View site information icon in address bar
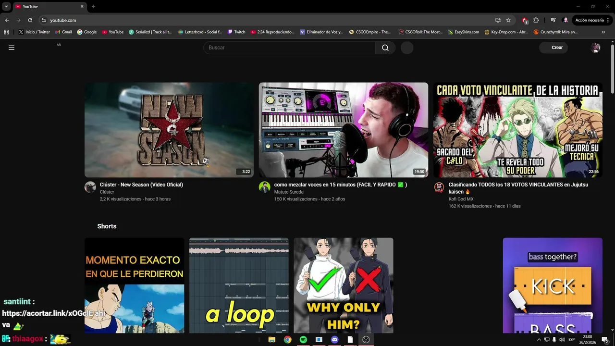Image resolution: width=615 pixels, height=346 pixels. click(x=44, y=20)
